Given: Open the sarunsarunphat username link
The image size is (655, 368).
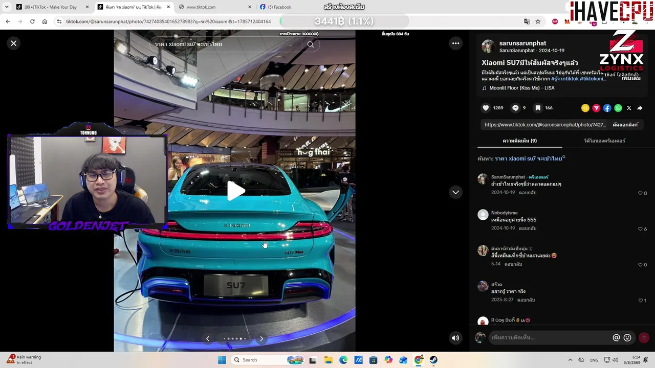Looking at the screenshot, I should pos(522,43).
